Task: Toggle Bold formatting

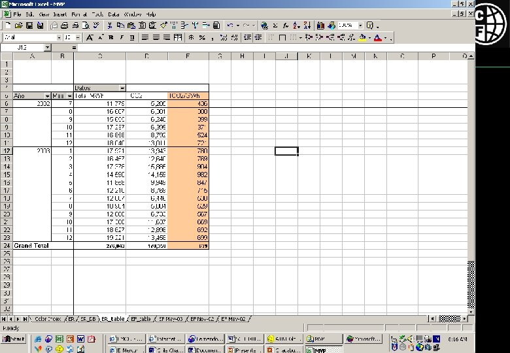Action: coord(111,38)
